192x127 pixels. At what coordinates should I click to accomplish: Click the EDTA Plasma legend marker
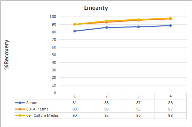pyautogui.click(x=20, y=109)
